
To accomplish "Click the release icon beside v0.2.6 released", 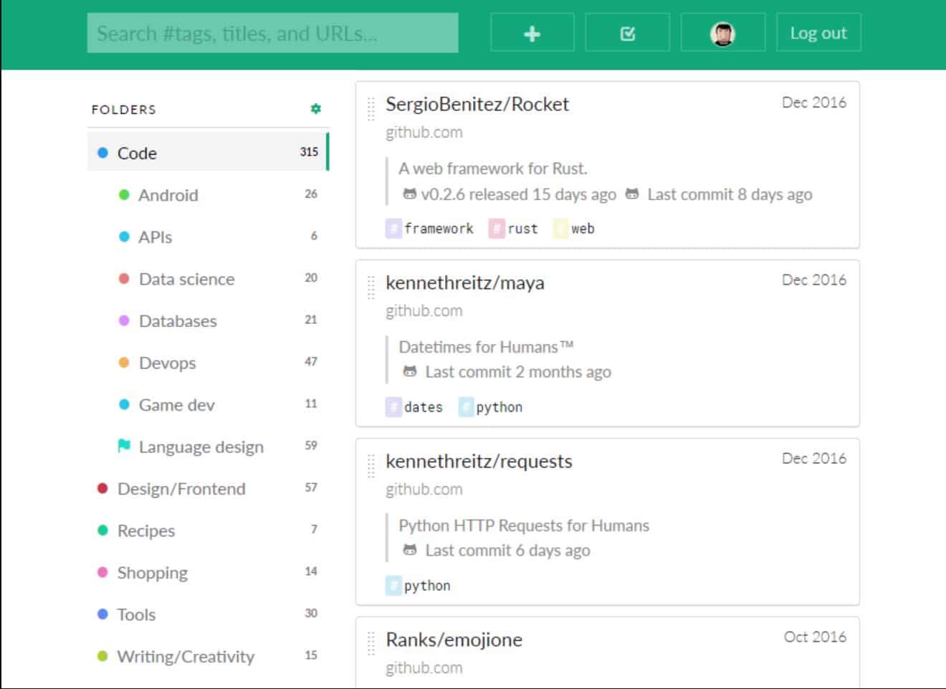I will pyautogui.click(x=409, y=194).
